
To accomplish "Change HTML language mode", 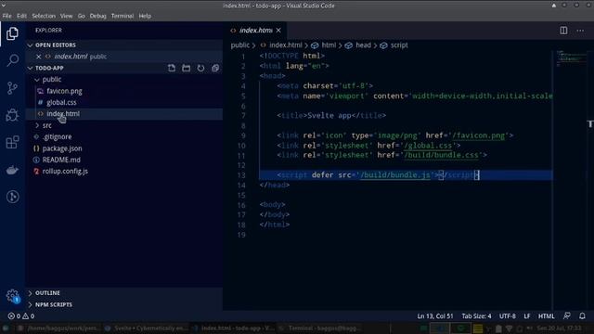I will pyautogui.click(x=547, y=315).
